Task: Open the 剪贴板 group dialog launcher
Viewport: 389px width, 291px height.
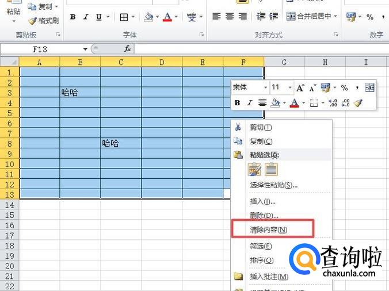Action: pyautogui.click(x=58, y=35)
